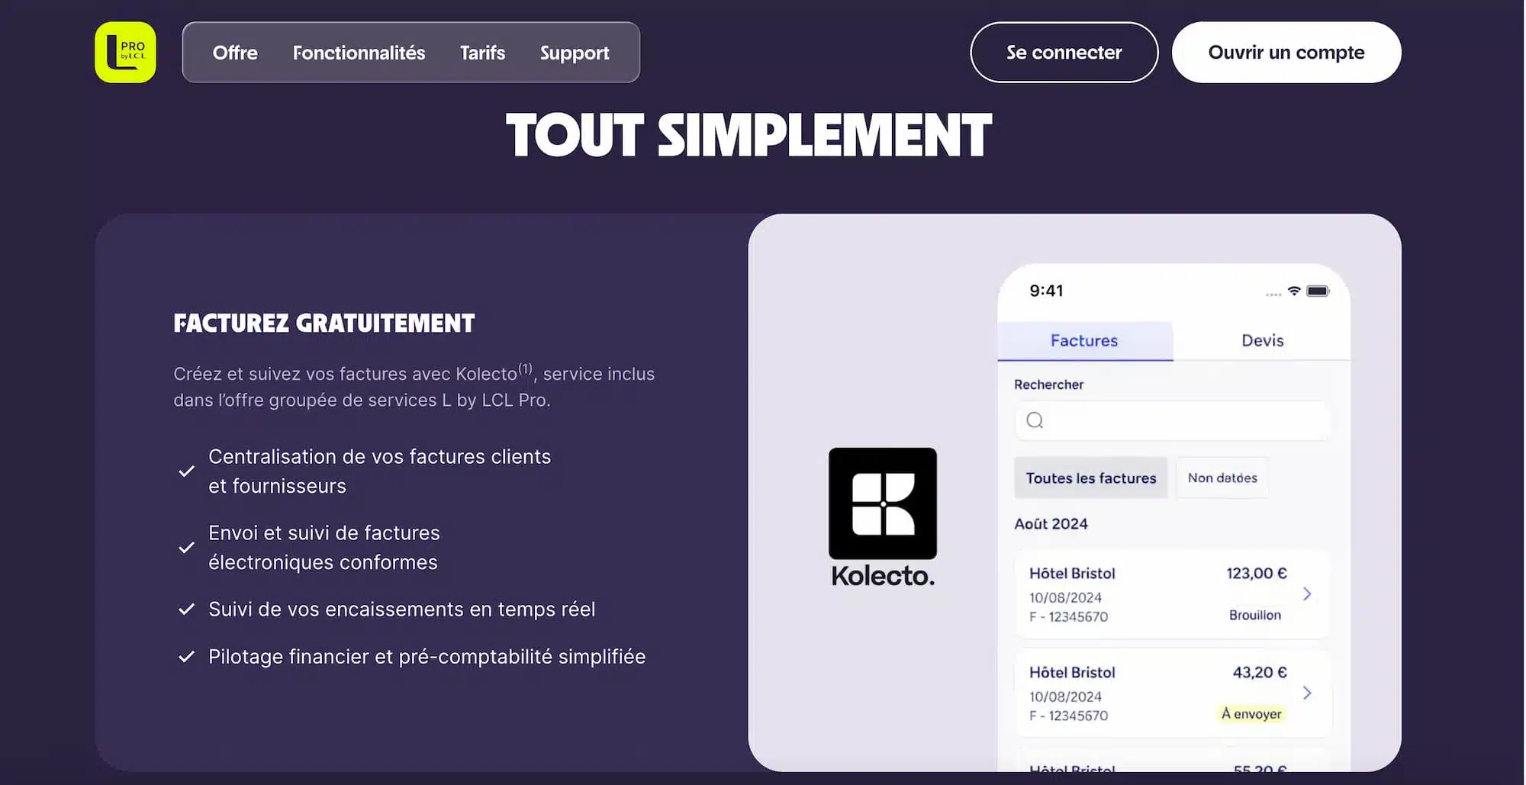This screenshot has height=785, width=1526.
Task: Open the Tarifs menu item
Action: pos(482,53)
